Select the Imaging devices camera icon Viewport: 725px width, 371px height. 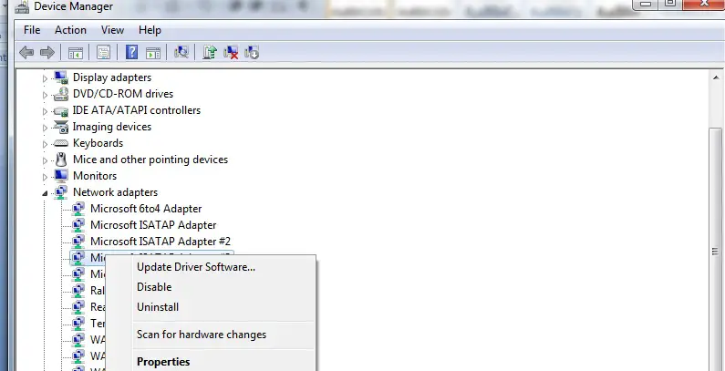coord(60,127)
